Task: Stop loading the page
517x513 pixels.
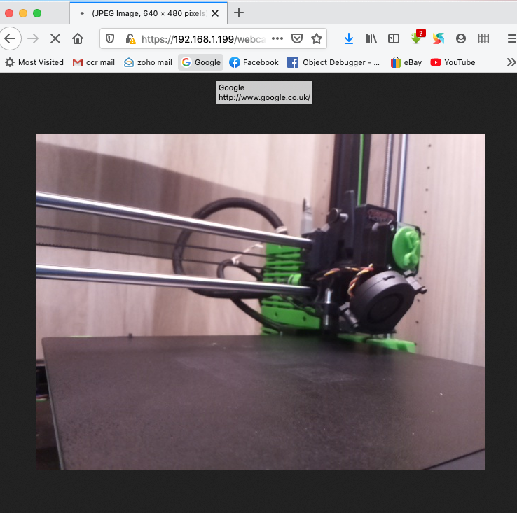Action: point(55,39)
